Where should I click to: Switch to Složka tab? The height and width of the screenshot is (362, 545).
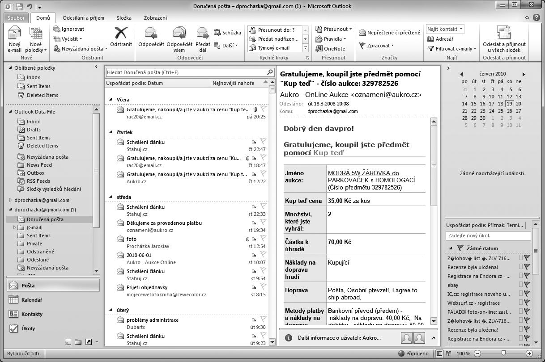tap(124, 18)
